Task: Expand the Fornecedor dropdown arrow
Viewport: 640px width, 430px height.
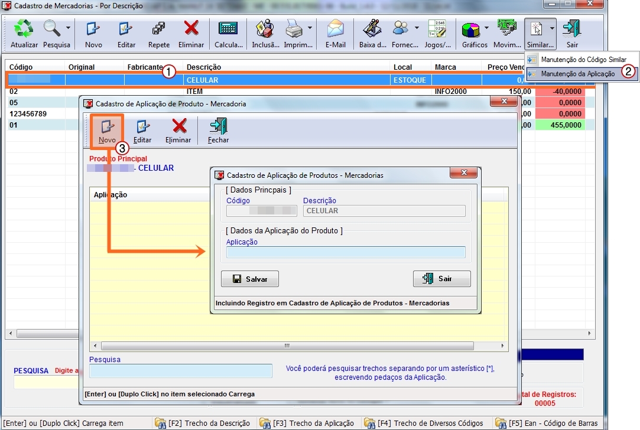Action: pos(417,28)
